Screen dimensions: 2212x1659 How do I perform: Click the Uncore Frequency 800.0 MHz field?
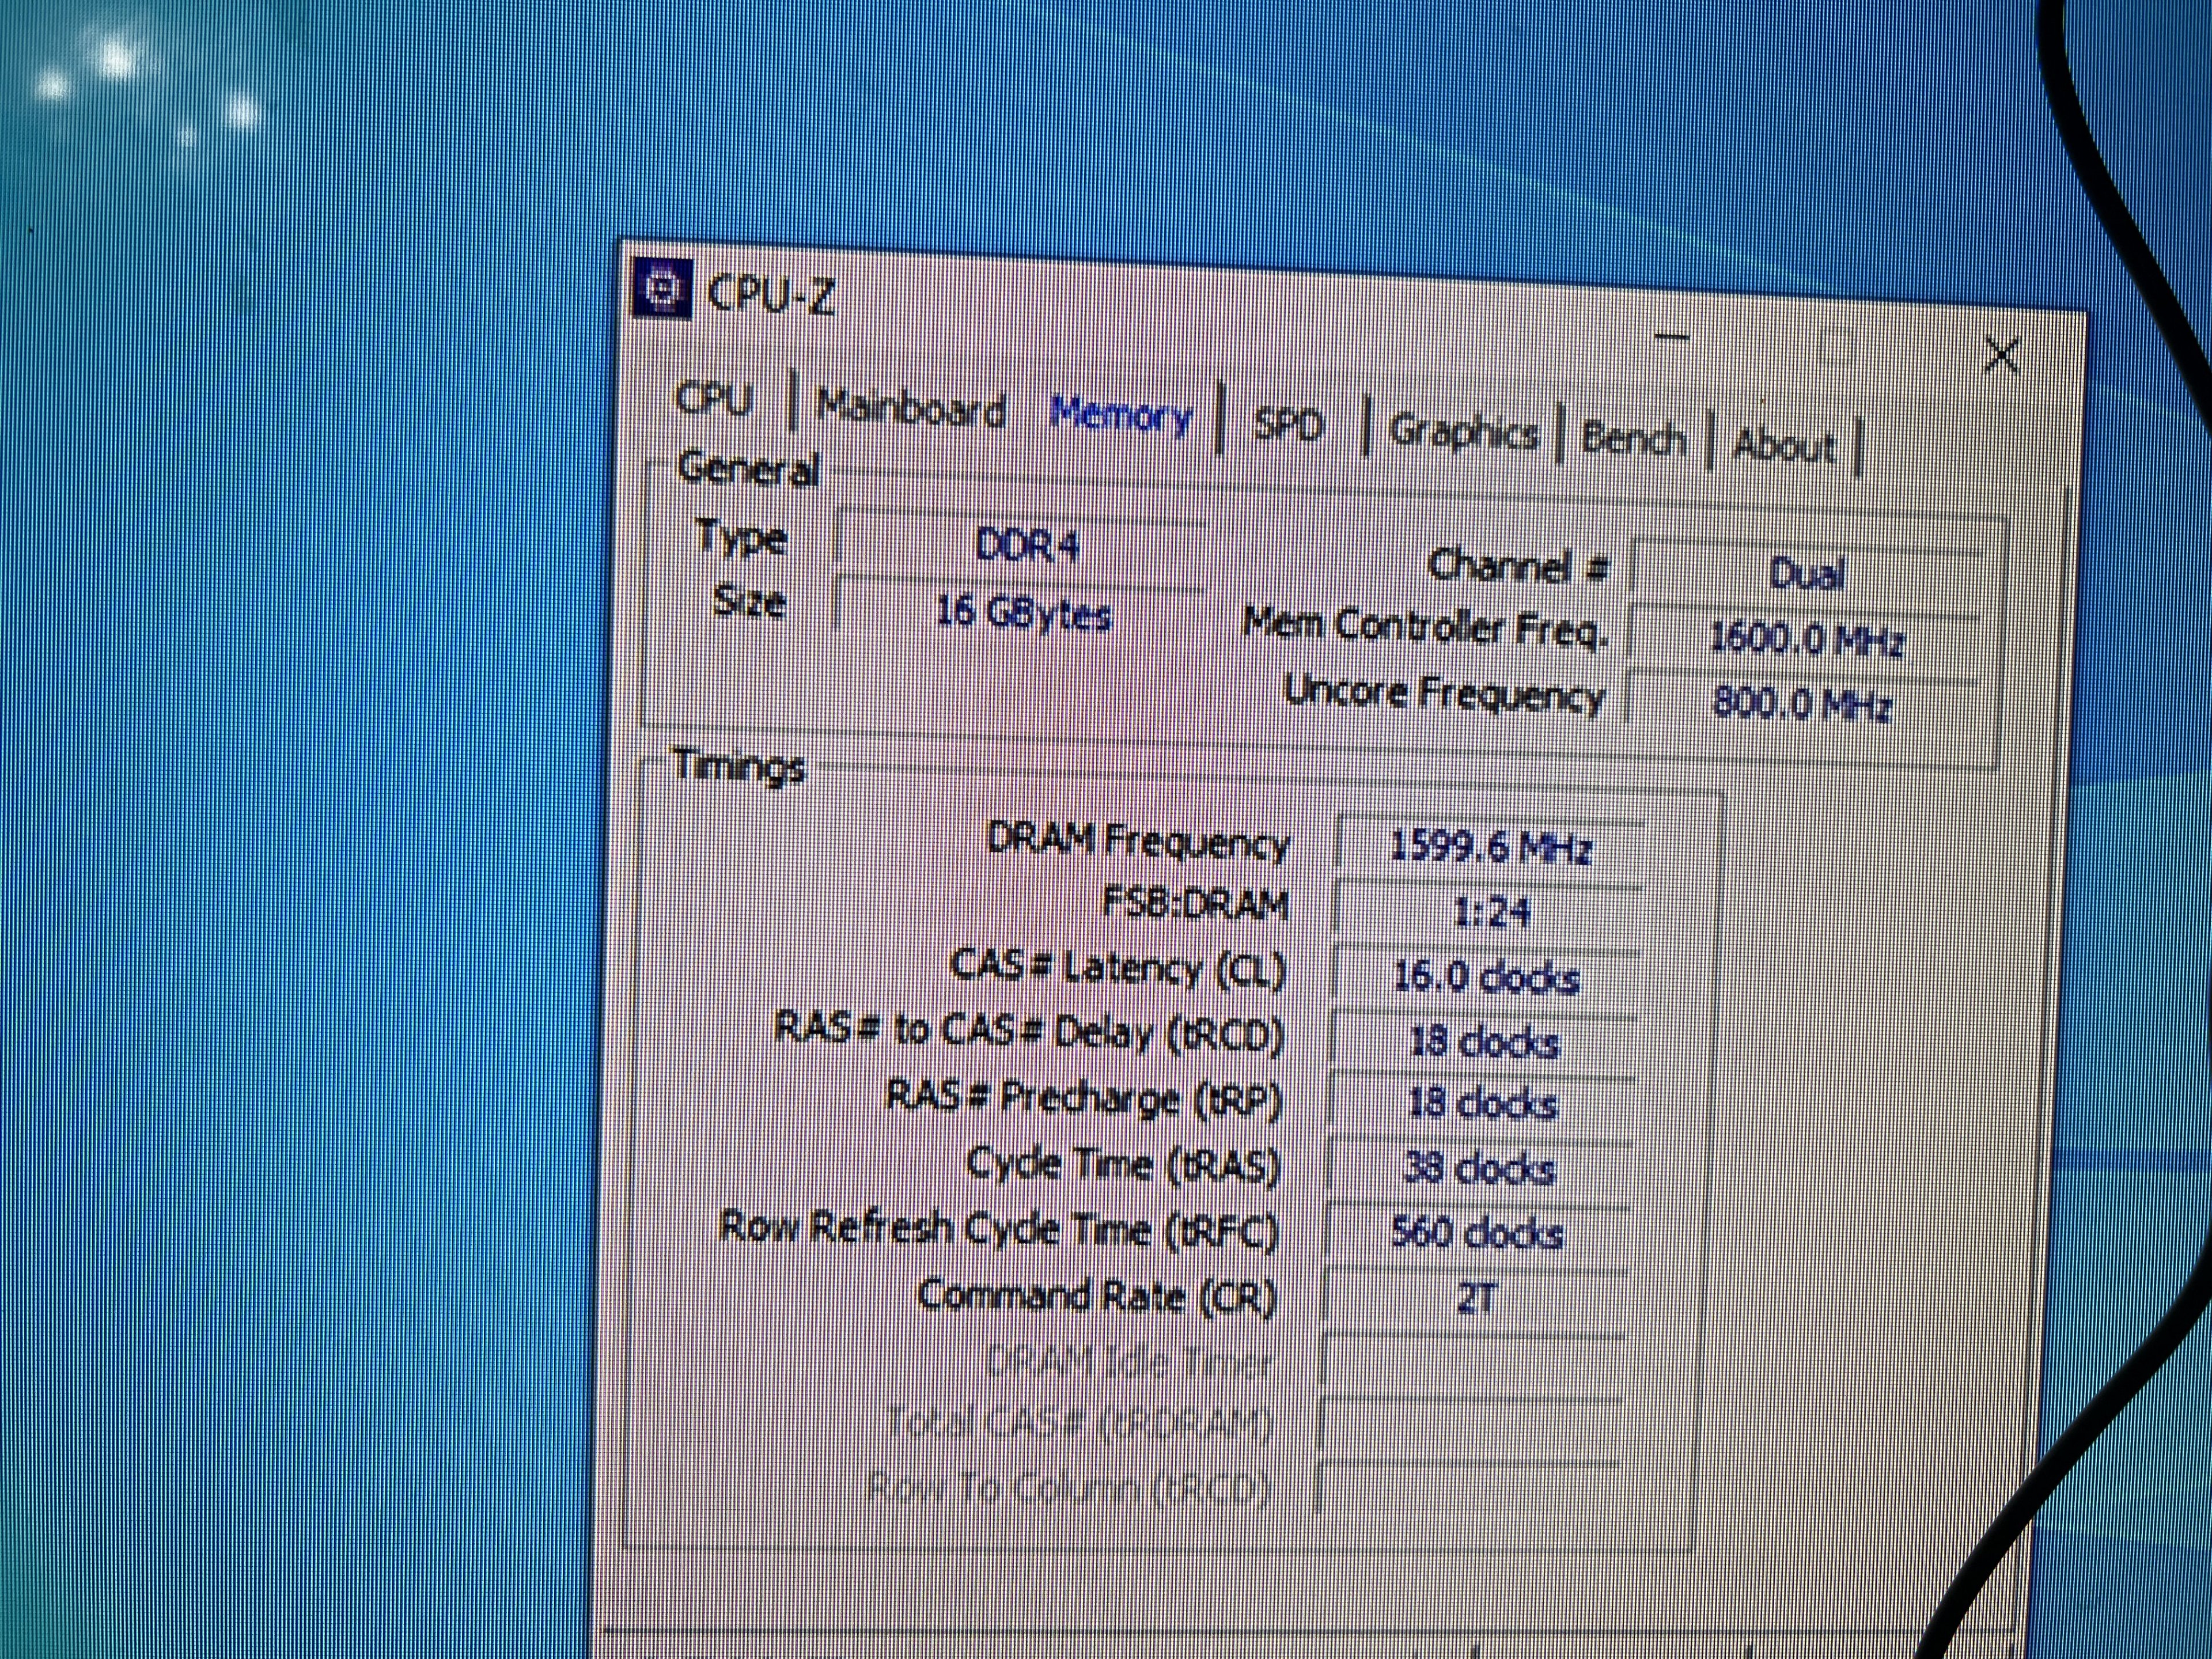(1802, 704)
